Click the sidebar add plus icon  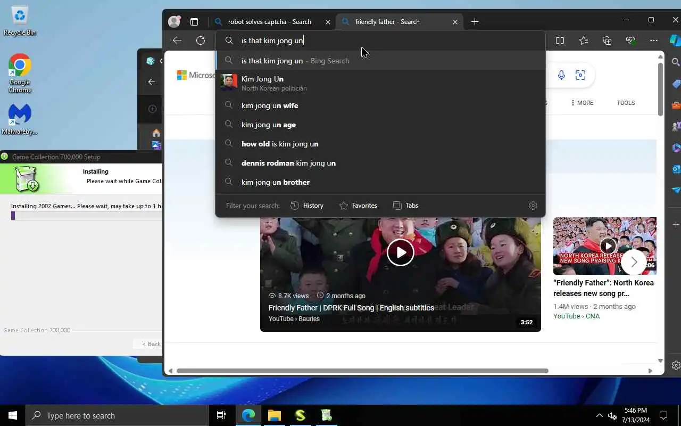pyautogui.click(x=676, y=225)
